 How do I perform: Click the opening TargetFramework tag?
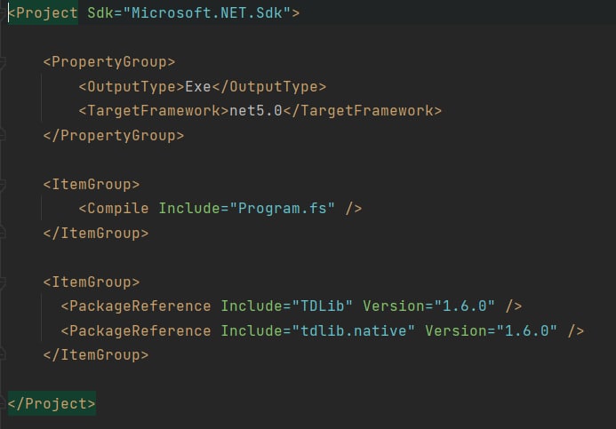click(x=154, y=111)
